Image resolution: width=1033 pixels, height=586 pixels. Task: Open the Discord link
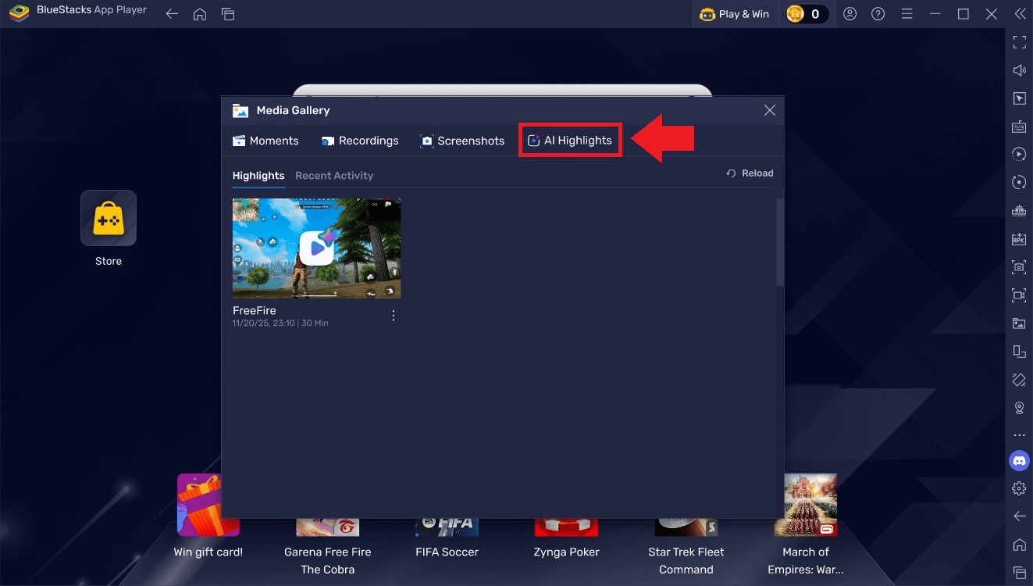1019,461
